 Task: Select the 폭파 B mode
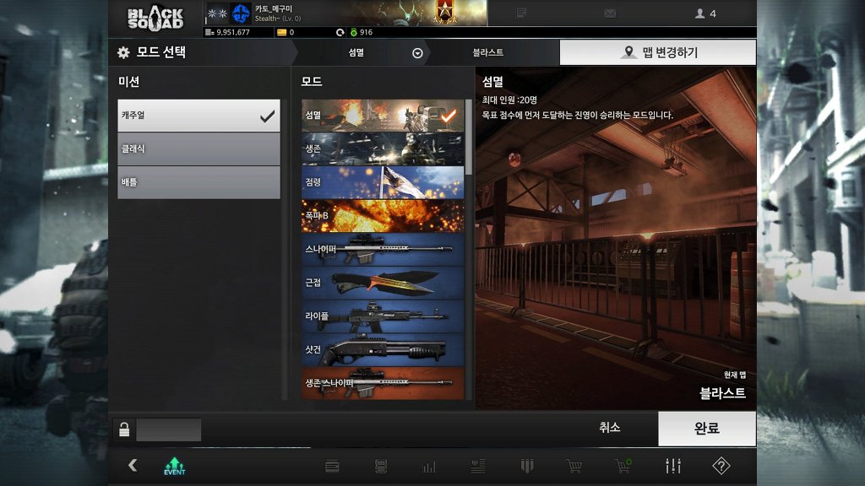point(383,215)
